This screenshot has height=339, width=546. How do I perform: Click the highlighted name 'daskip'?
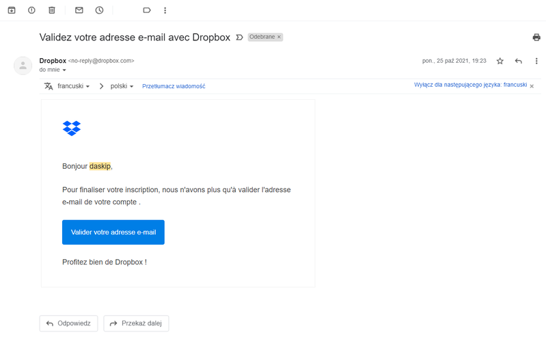pyautogui.click(x=100, y=166)
